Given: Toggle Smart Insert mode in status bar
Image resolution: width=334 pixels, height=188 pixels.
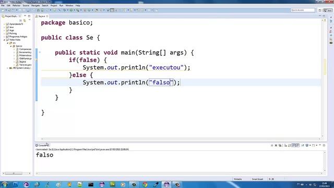Looking at the screenshot, I should coord(257,179).
